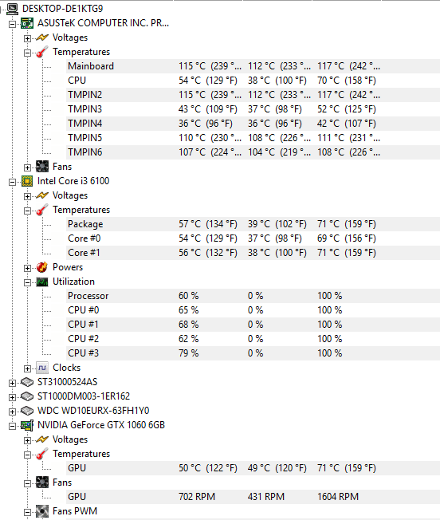Screen dimensions: 440x520
Task: Click the mainboard Fans icon
Action: (42, 167)
